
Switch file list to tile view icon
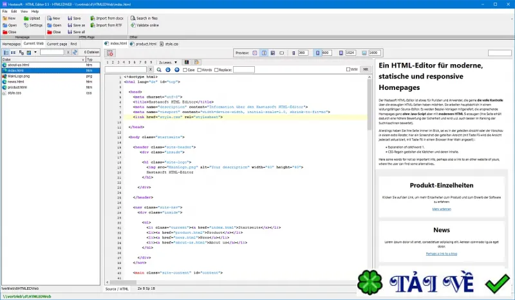coord(13,53)
